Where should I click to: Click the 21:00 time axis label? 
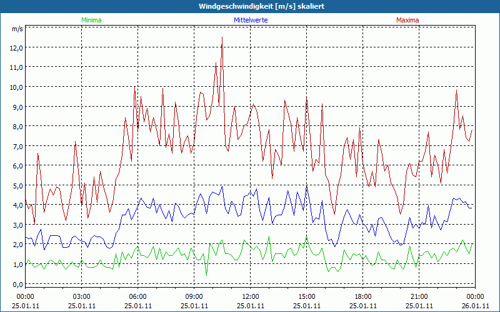(419, 297)
